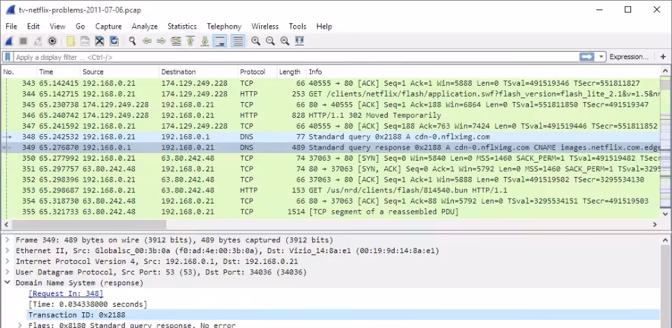The height and width of the screenshot is (328, 672).
Task: Jump to the last packet icon
Action: [205, 41]
